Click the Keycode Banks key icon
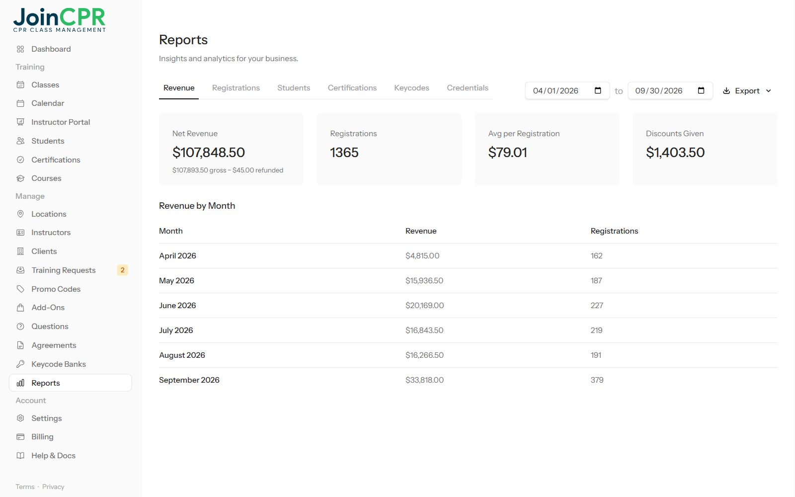Viewport: 795px width, 497px height. click(20, 364)
